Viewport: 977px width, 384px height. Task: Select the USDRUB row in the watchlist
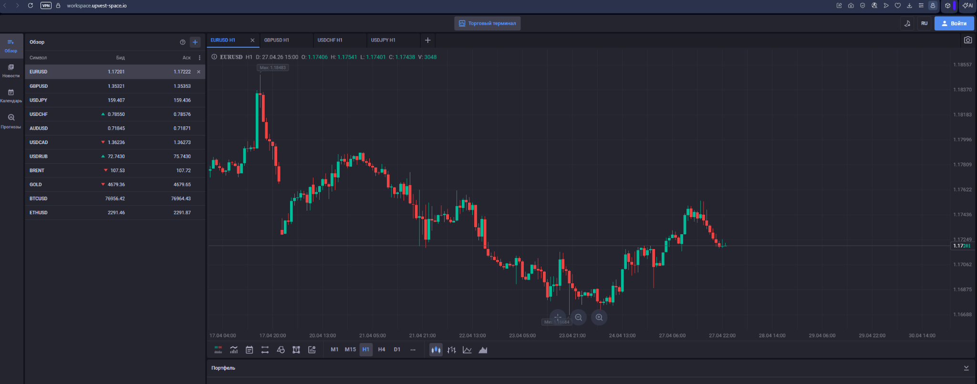[x=115, y=156]
